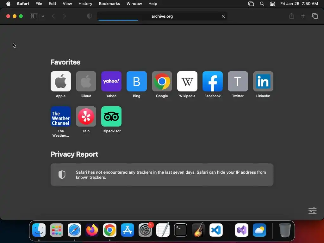Show the tab overview
The height and width of the screenshot is (243, 324).
tap(315, 16)
